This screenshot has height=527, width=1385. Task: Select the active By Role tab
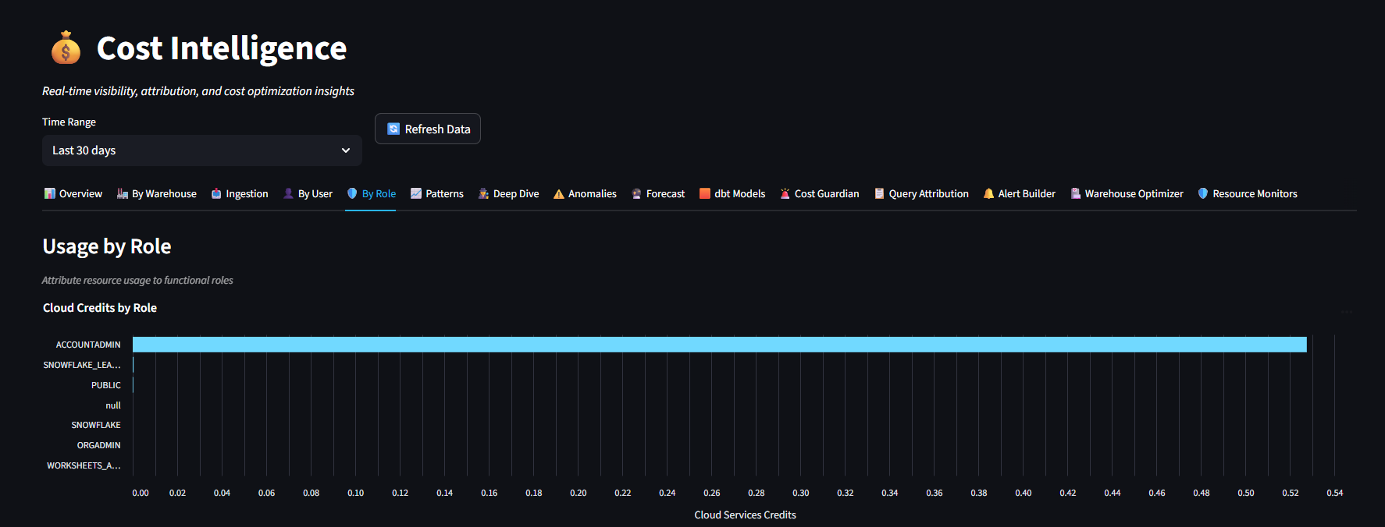pos(372,194)
